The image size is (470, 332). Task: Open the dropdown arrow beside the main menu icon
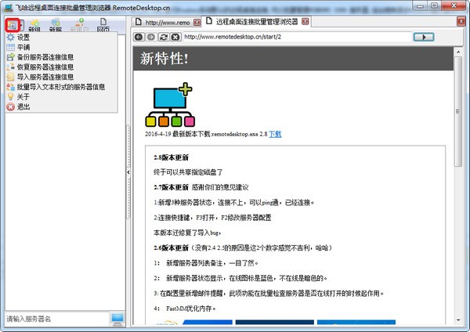click(x=22, y=26)
